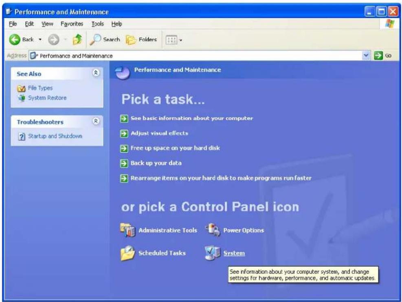Maximize the Performance and Maintenance window

(381, 11)
